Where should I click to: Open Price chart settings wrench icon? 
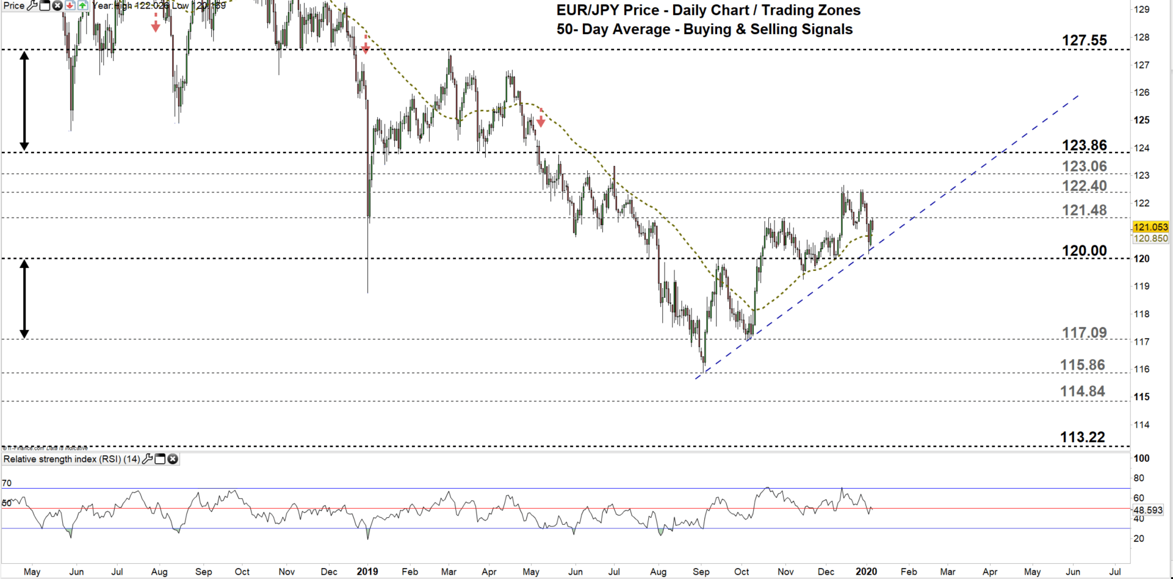coord(32,5)
